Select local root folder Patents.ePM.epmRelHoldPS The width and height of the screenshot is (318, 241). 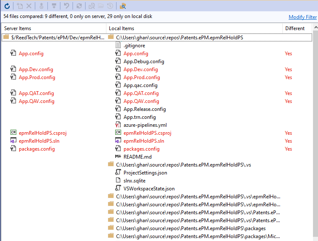[x=179, y=38]
